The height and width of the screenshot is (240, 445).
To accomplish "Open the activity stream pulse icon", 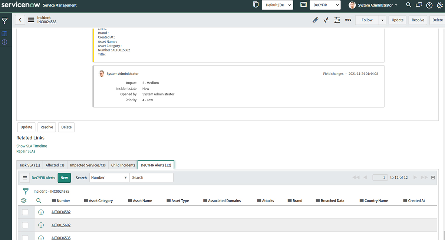I will [326, 20].
